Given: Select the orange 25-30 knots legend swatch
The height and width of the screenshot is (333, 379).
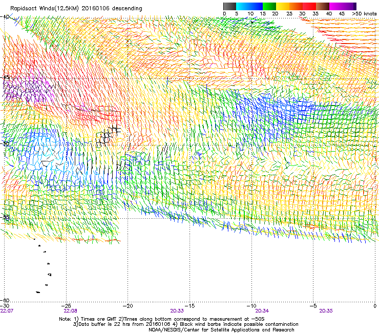Looking at the screenshot, I should pyautogui.click(x=296, y=6).
